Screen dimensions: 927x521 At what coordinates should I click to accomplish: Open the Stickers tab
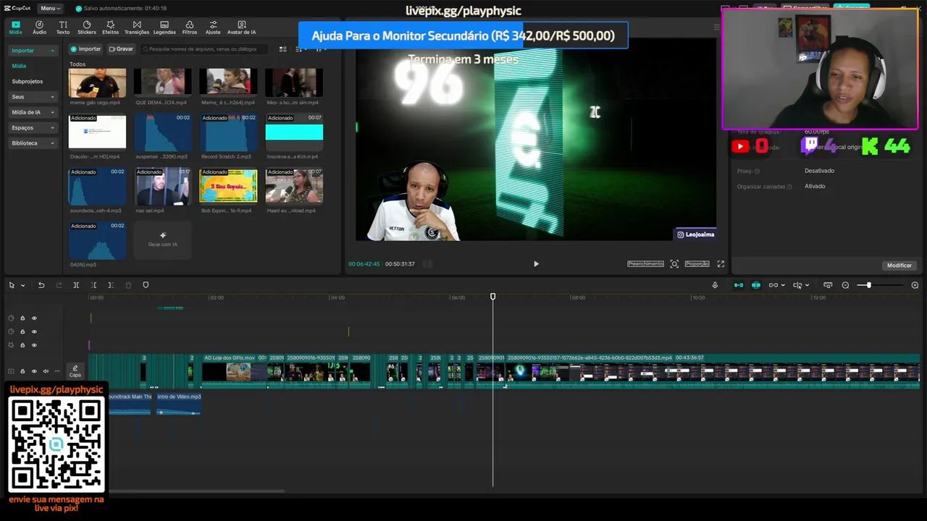tap(86, 27)
